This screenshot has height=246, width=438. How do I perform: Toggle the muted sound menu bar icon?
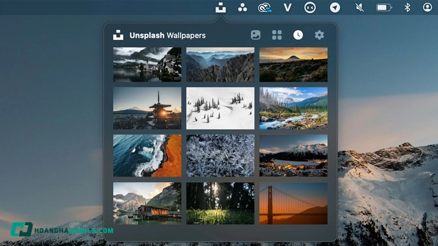pyautogui.click(x=359, y=8)
